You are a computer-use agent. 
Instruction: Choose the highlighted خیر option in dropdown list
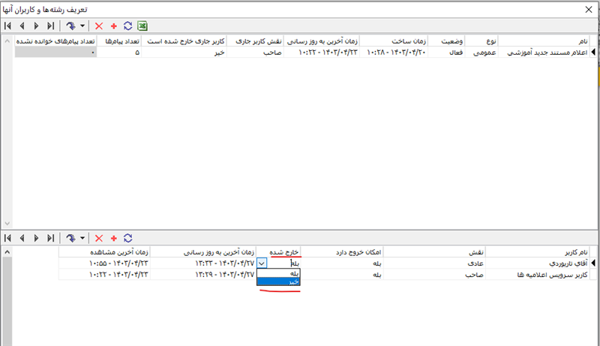tap(277, 282)
